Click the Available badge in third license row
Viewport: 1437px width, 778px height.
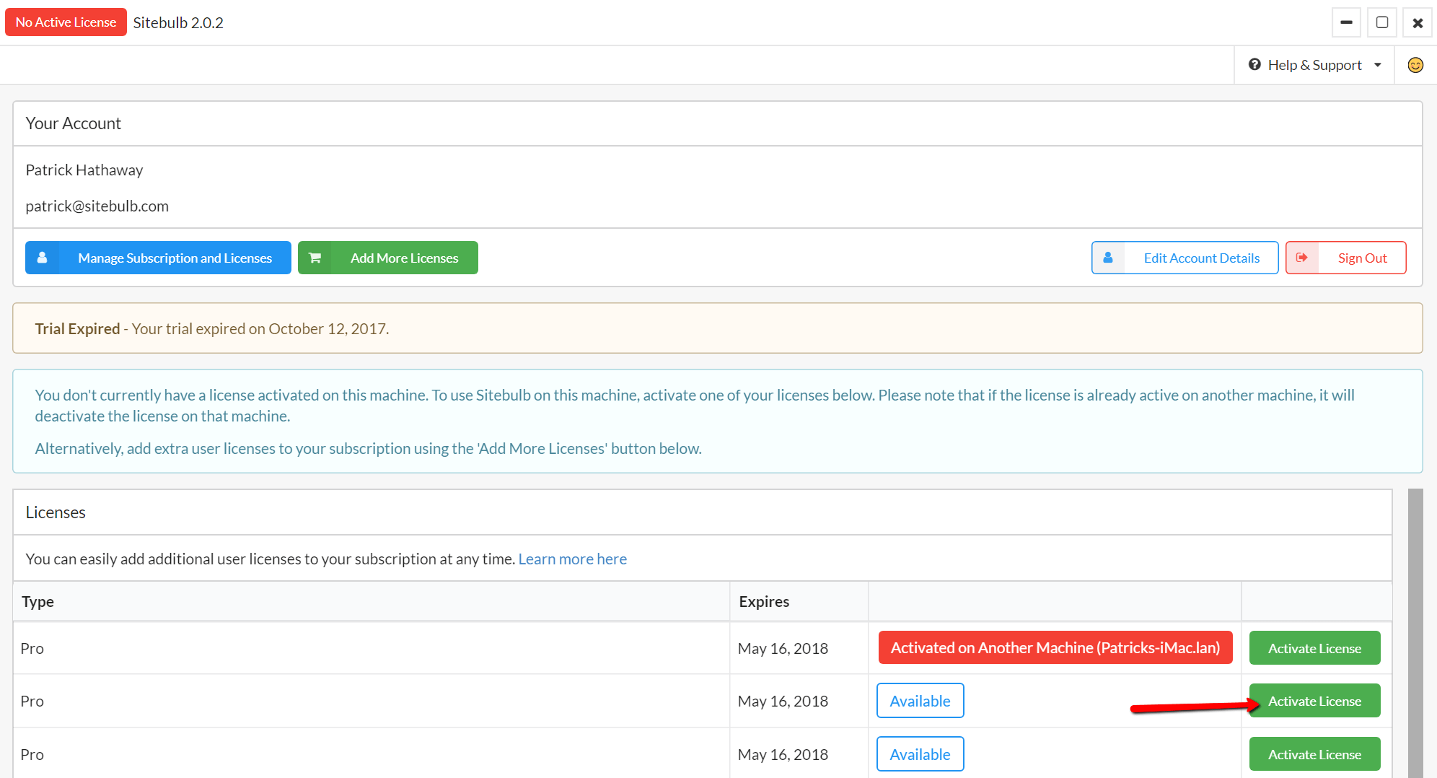pos(920,754)
